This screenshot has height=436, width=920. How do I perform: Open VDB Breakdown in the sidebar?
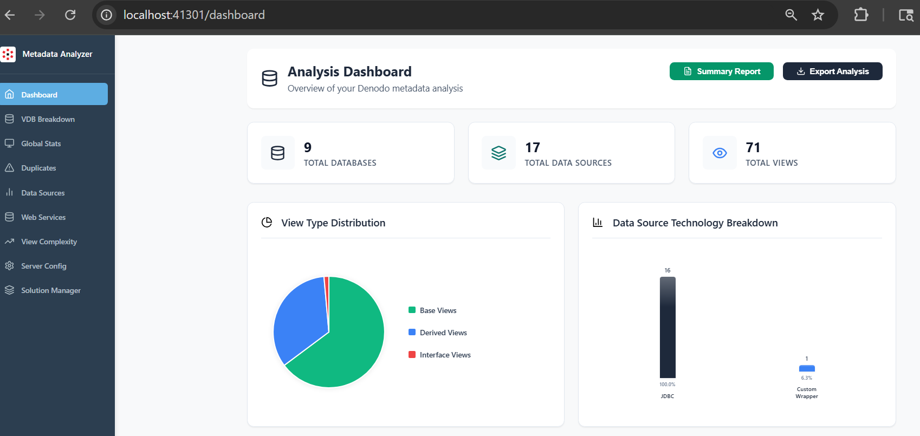pyautogui.click(x=54, y=119)
